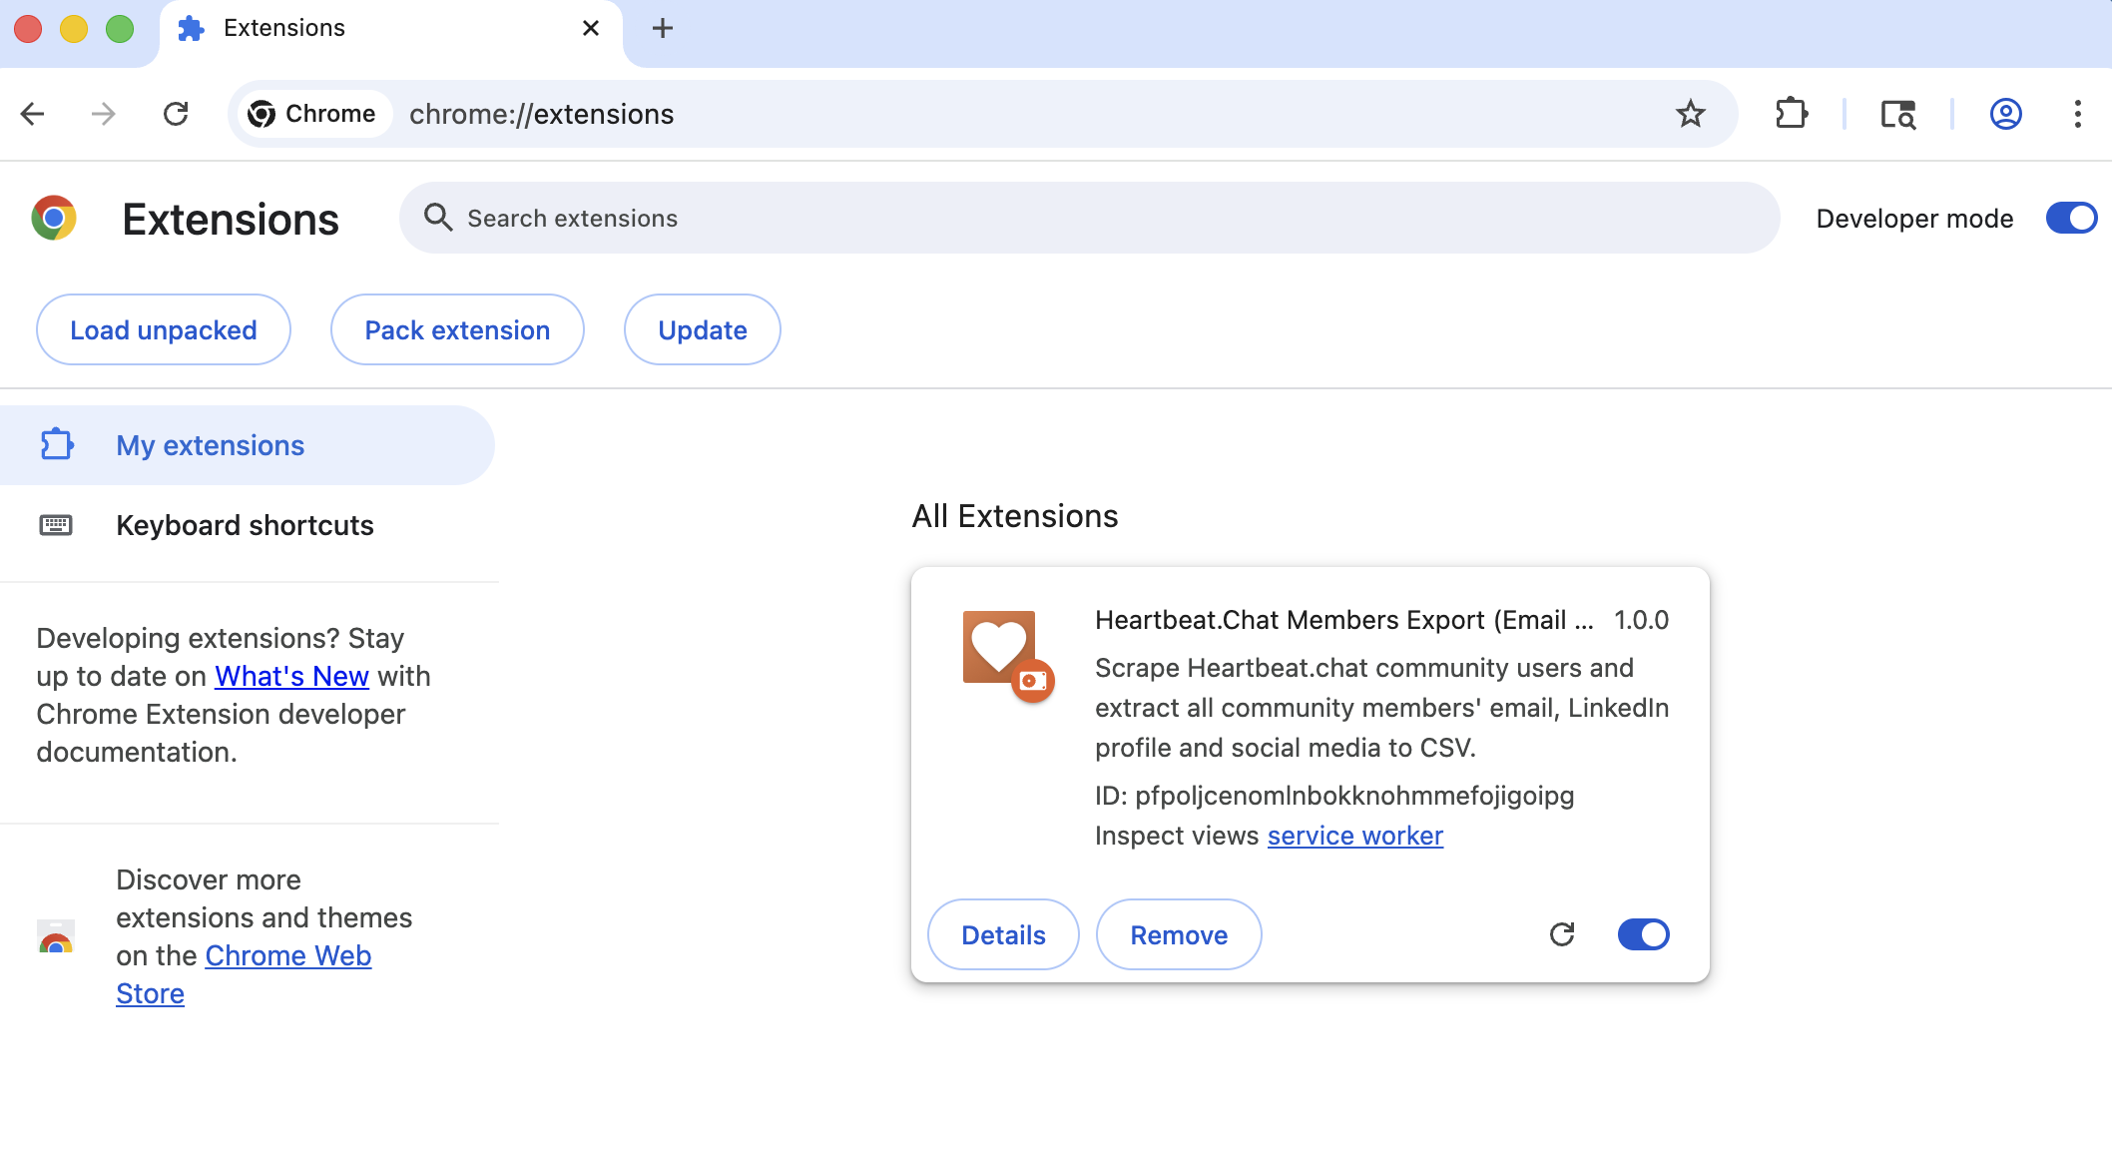Close the Extensions tab
This screenshot has width=2112, height=1170.
(x=591, y=28)
